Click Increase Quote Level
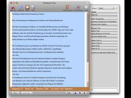131x98 pixels. [104, 36]
